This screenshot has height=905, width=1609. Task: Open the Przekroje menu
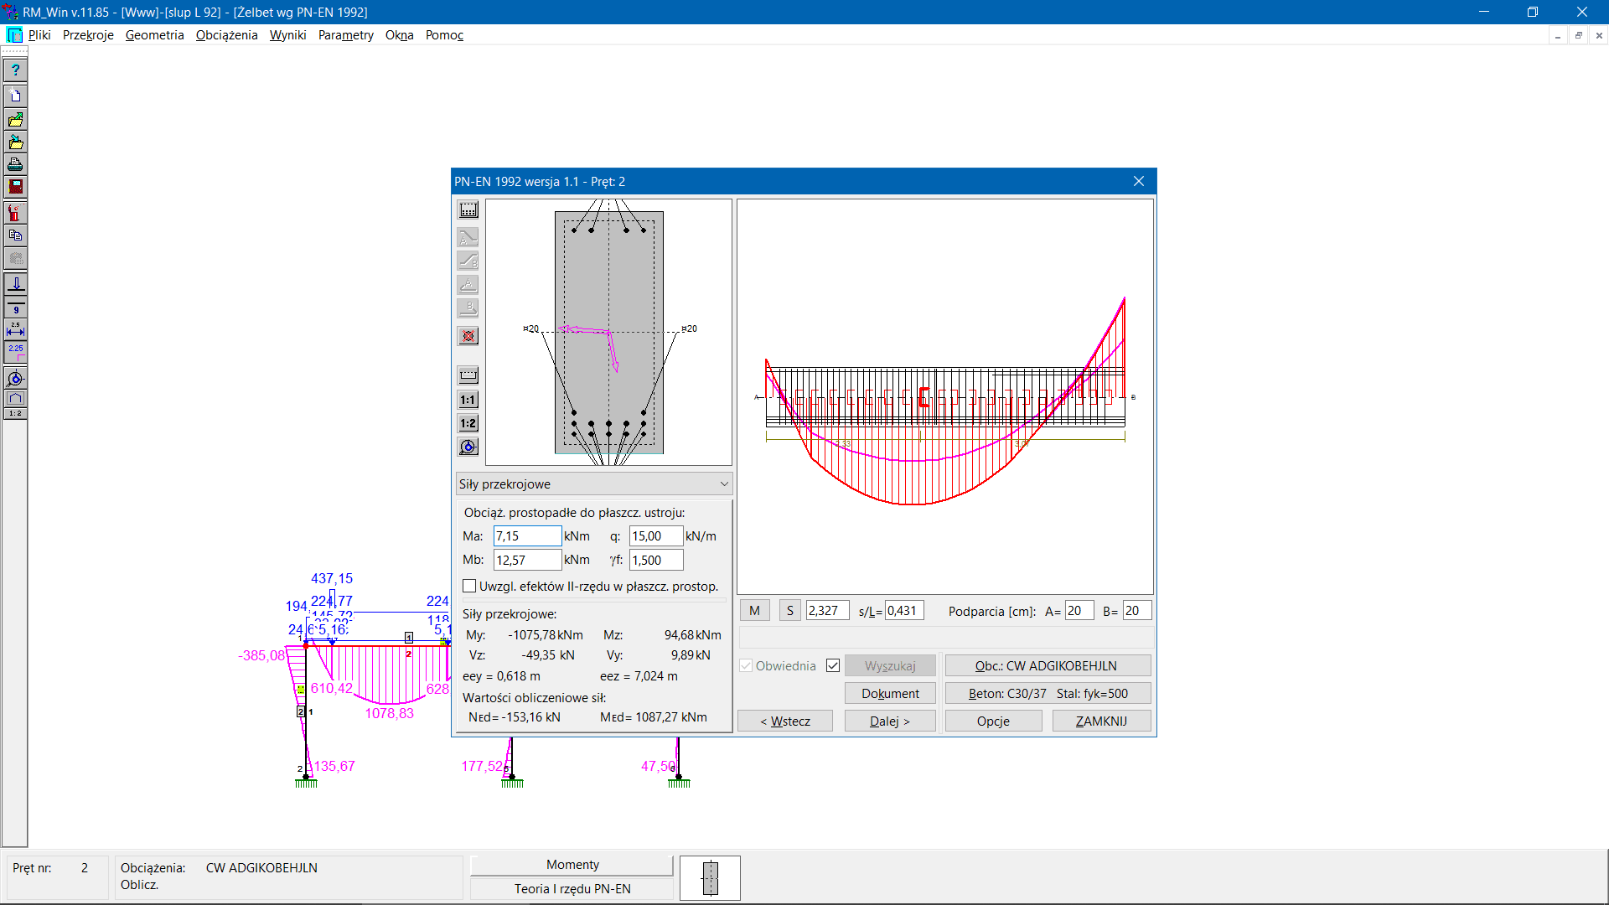point(88,35)
